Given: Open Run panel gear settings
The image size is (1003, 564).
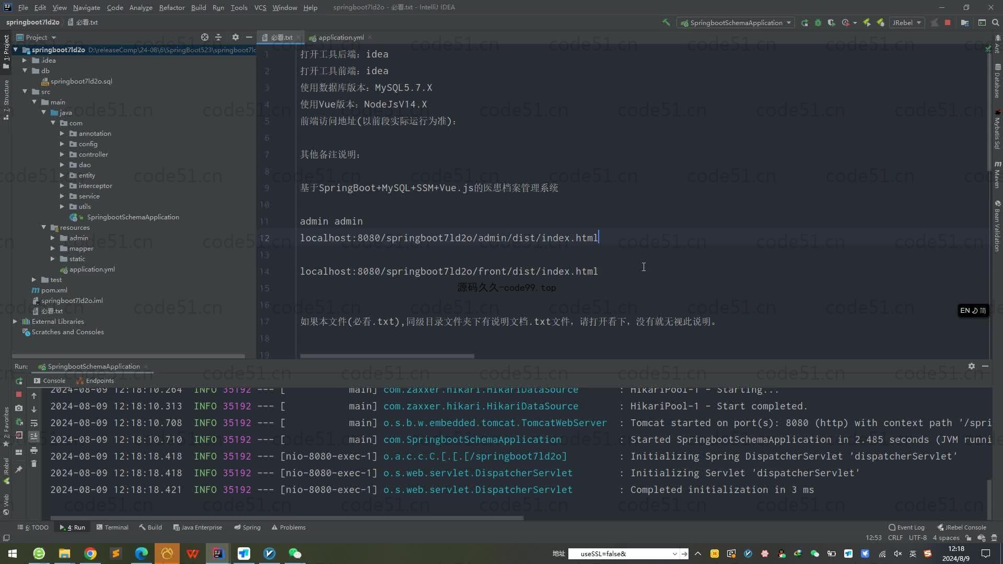Looking at the screenshot, I should (972, 366).
